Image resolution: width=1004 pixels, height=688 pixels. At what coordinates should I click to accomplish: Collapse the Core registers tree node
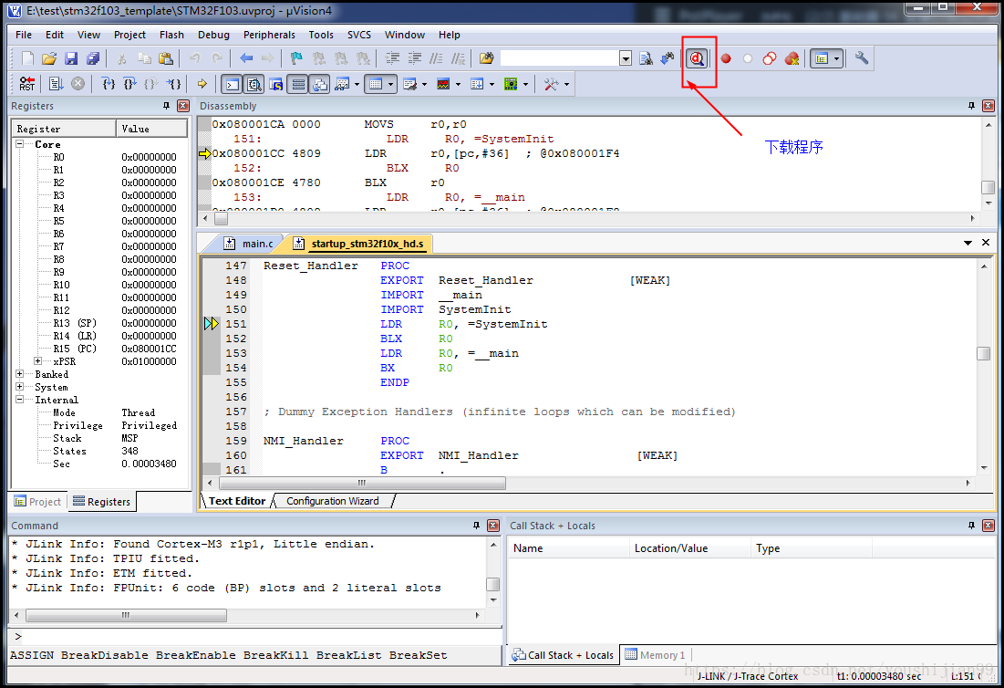tap(20, 144)
